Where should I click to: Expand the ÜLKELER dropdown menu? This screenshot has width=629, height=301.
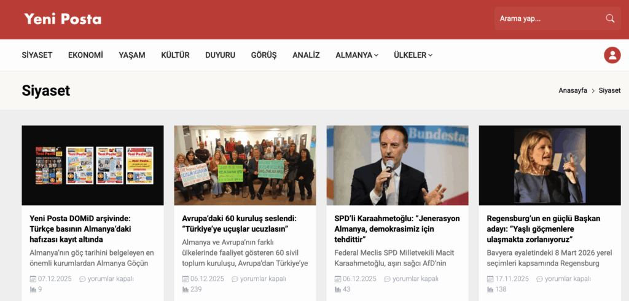click(413, 55)
